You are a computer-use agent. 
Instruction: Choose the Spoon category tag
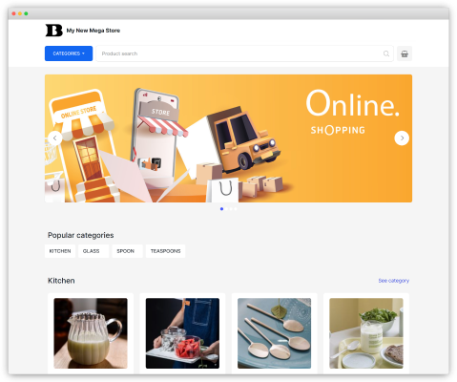tap(127, 251)
